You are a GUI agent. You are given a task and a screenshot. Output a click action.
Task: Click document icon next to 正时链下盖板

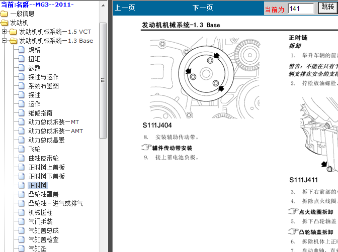tap(21, 176)
